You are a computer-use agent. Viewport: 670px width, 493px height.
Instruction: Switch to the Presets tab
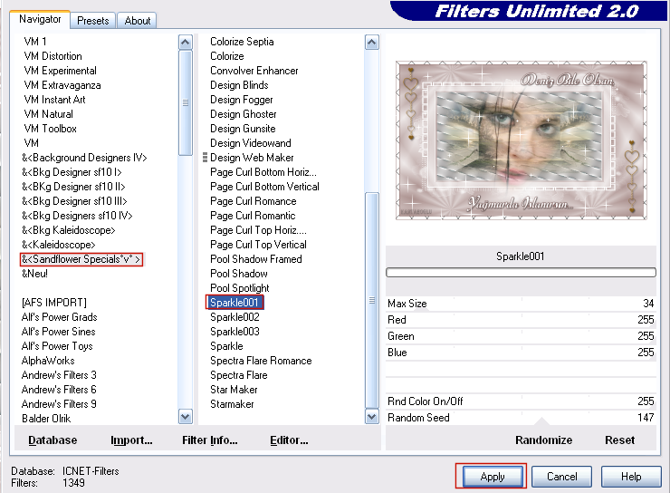[92, 20]
